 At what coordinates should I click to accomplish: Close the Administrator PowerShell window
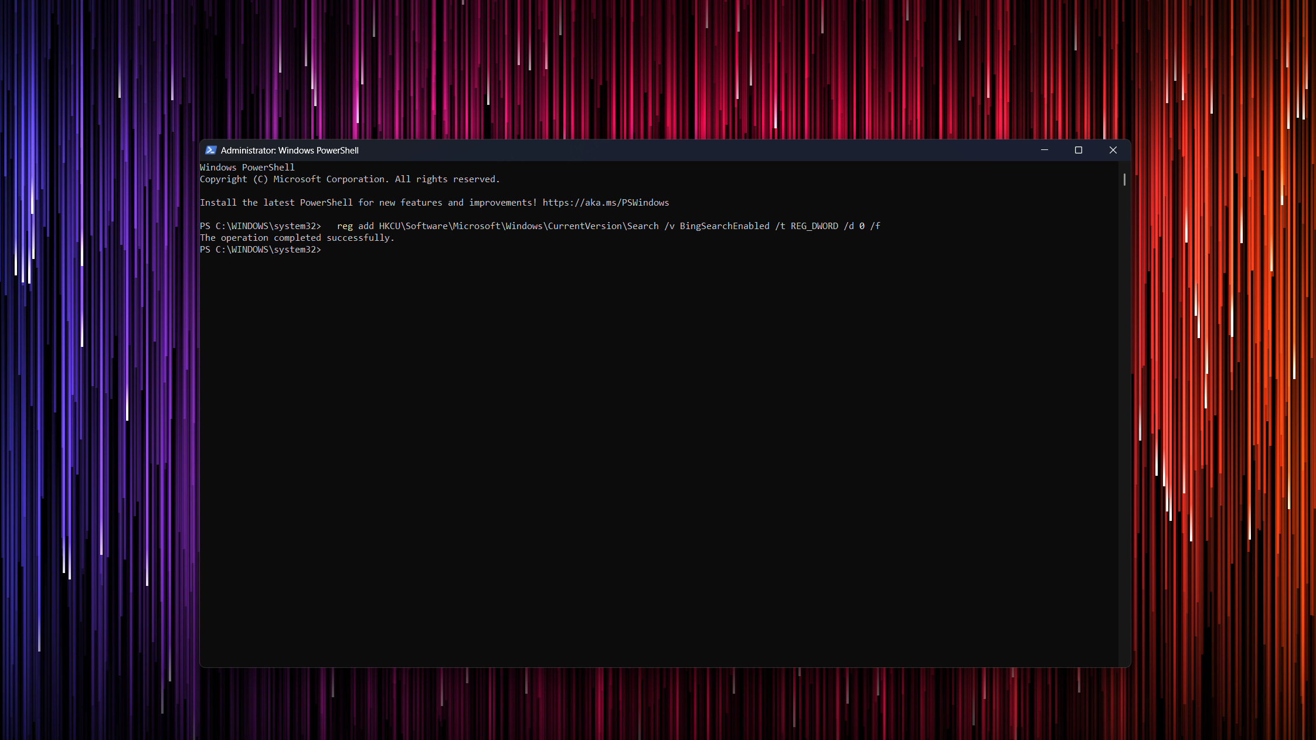click(1113, 150)
